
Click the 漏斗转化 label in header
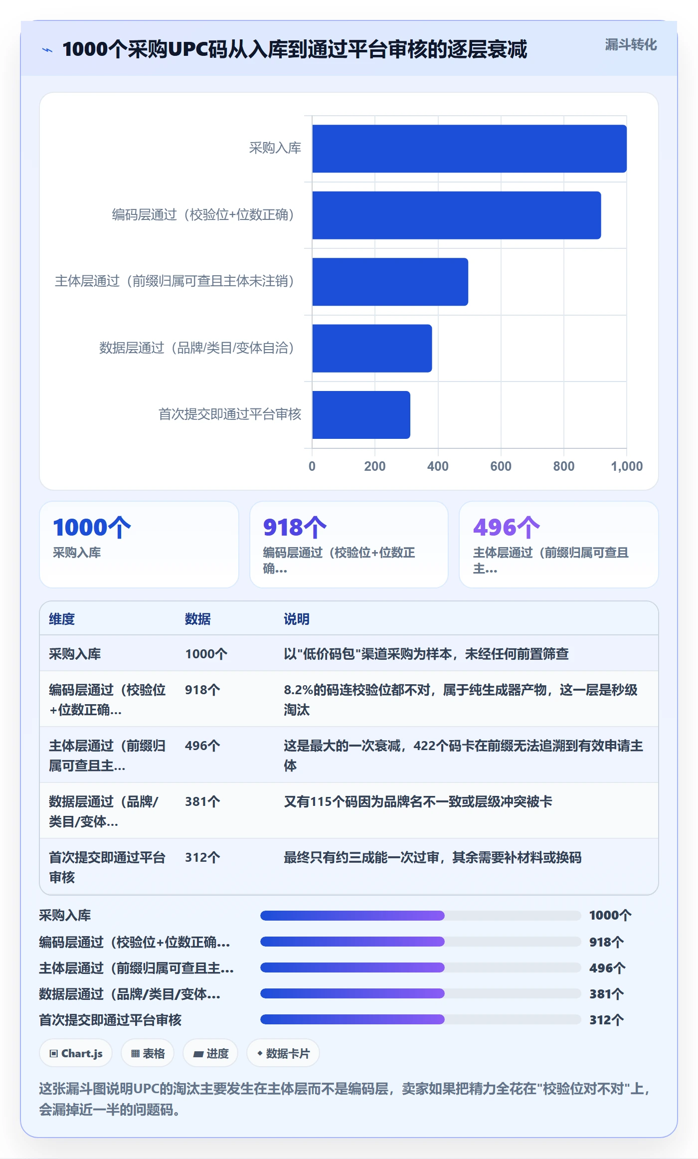pyautogui.click(x=631, y=45)
